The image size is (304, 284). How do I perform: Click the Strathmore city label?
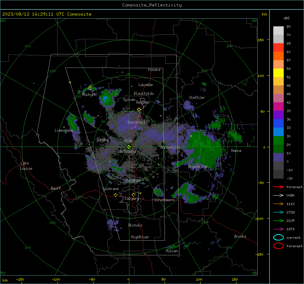[164, 200]
